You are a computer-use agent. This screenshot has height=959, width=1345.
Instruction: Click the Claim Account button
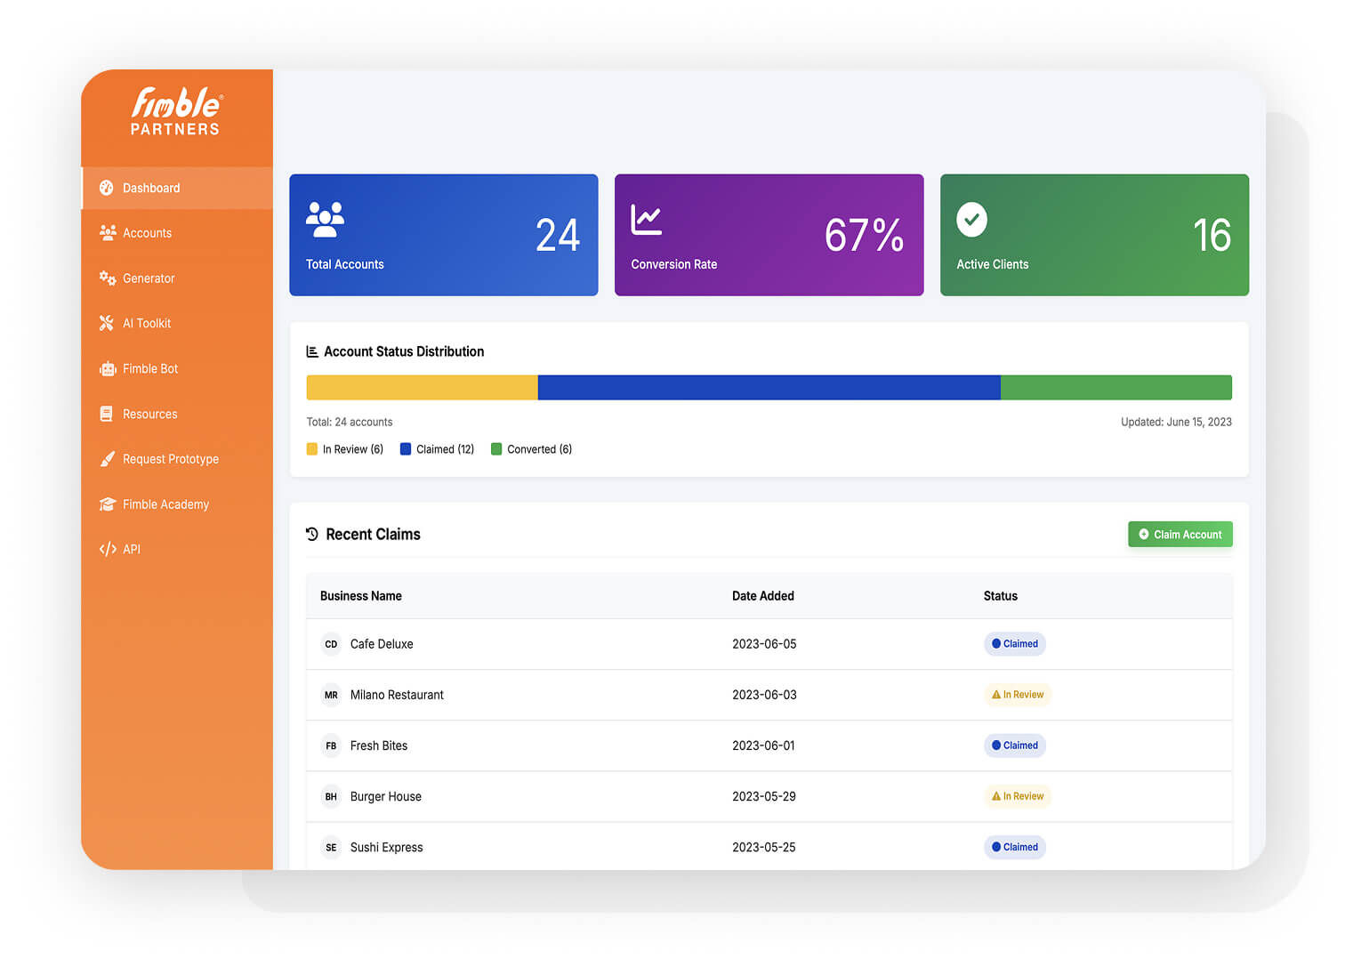point(1180,534)
